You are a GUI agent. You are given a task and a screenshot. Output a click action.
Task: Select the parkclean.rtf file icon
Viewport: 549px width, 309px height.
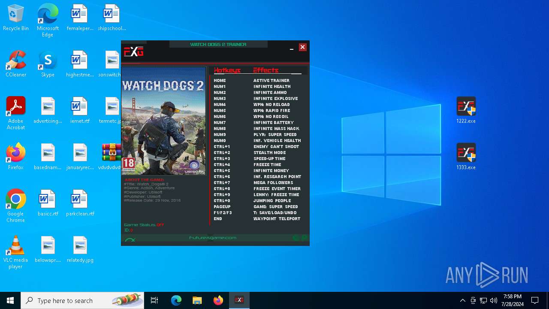[80, 203]
